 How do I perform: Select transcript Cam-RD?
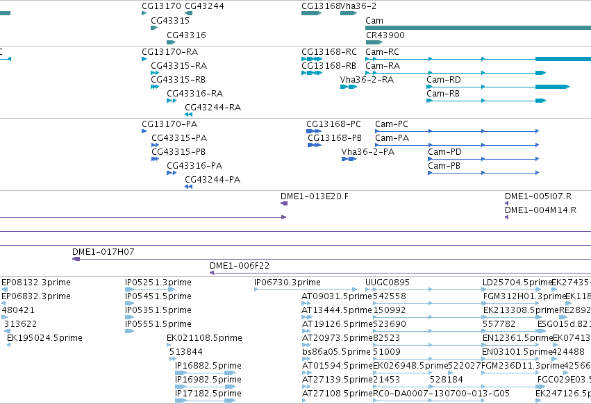click(x=444, y=80)
